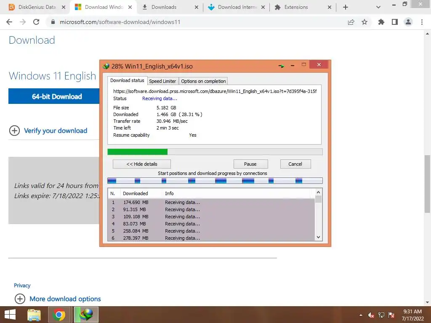Switch to Download Internet Manager tab
The width and height of the screenshot is (431, 323).
pyautogui.click(x=237, y=7)
